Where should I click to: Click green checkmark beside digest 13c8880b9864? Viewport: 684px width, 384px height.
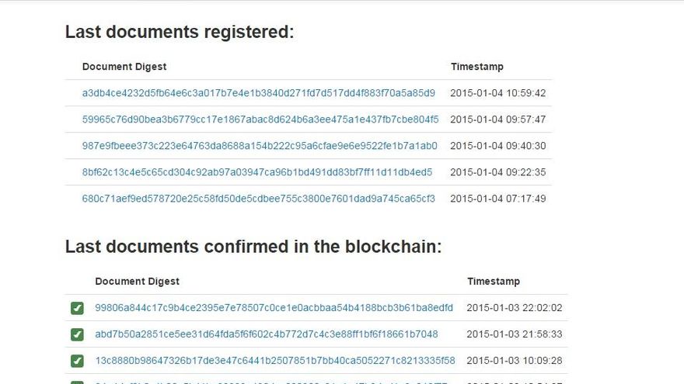tap(77, 362)
